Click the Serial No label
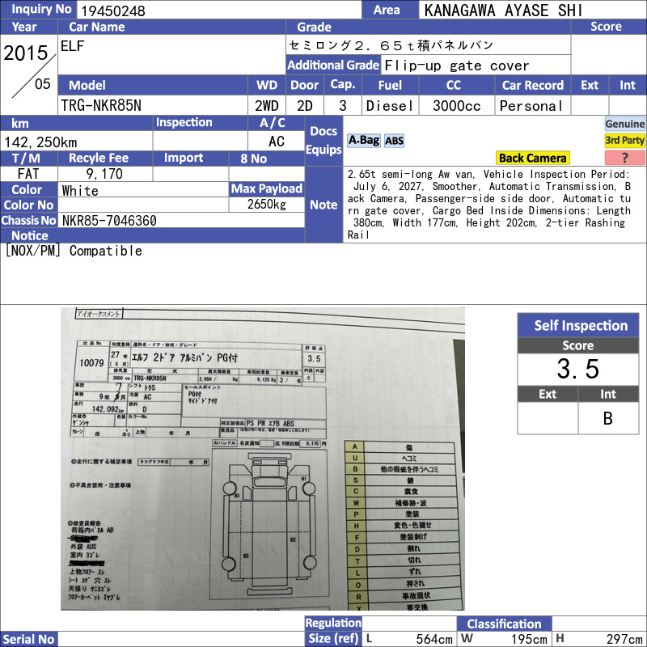The image size is (647, 647). tap(28, 639)
